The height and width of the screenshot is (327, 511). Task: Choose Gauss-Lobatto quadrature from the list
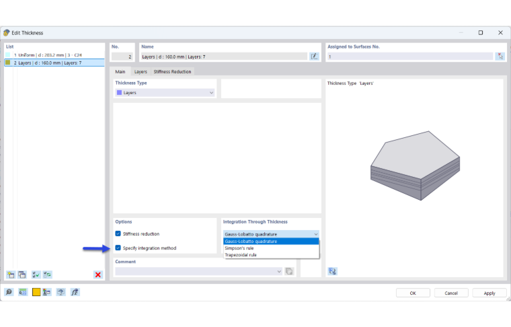271,242
